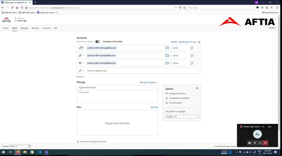
Task: Open the Reports tab
Action: pyautogui.click(x=35, y=28)
